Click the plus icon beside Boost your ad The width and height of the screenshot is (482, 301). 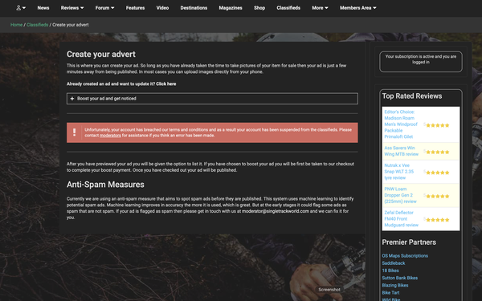[72, 99]
